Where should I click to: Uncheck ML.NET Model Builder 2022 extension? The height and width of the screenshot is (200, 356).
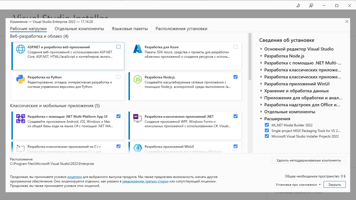(x=267, y=125)
